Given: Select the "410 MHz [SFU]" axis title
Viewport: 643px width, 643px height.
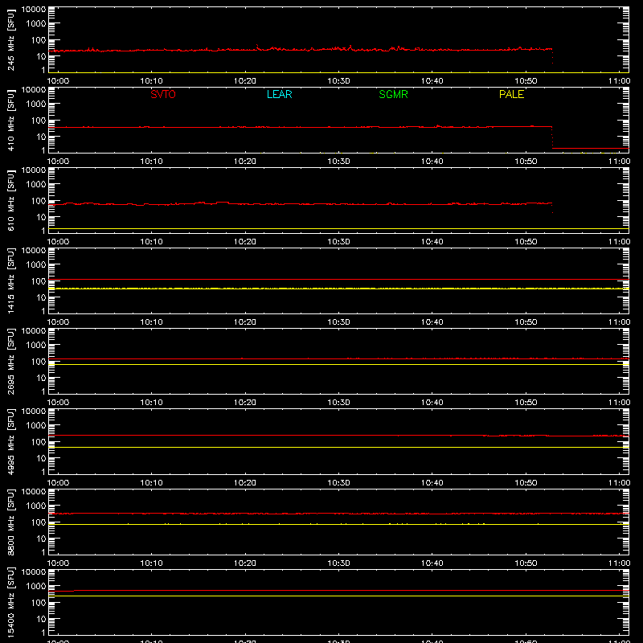Looking at the screenshot, I should (10, 120).
